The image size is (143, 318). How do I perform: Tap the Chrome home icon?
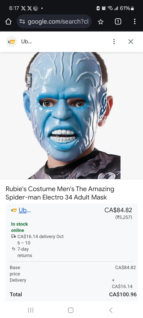pos(8,22)
